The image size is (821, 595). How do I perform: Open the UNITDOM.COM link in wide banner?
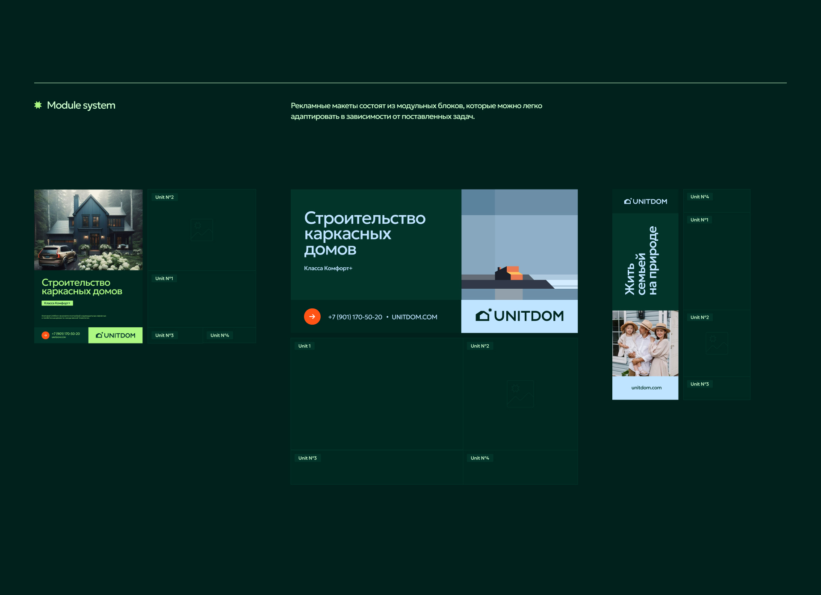point(414,317)
